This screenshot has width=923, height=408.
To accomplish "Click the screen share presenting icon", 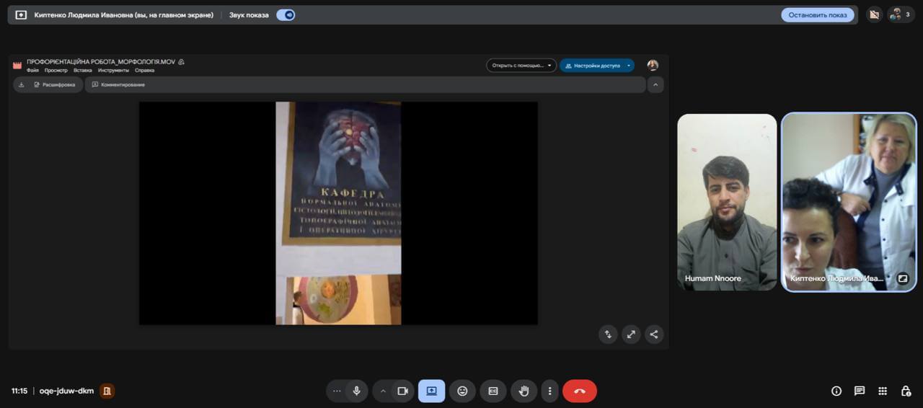I will tap(431, 391).
